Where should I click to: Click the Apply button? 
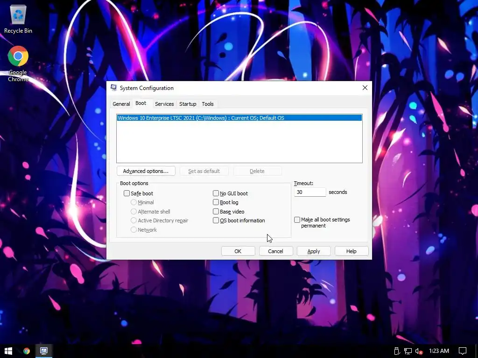tap(314, 251)
